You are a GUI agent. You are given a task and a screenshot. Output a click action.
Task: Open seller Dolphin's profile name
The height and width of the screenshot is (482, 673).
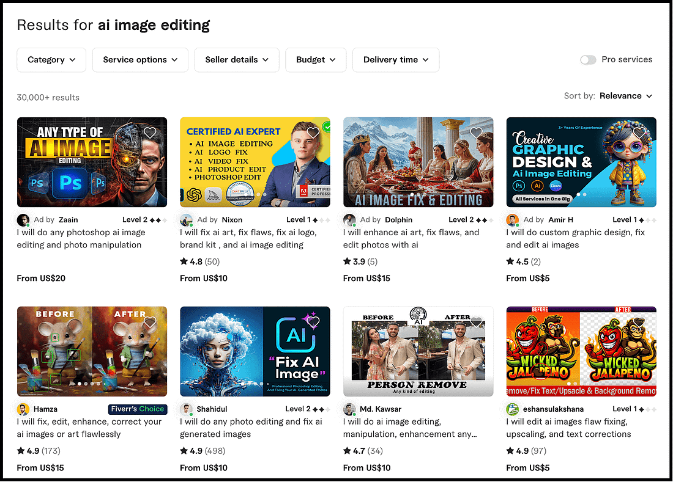coord(399,220)
